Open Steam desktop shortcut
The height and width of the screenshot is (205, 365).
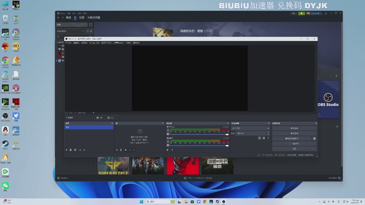click(5, 145)
